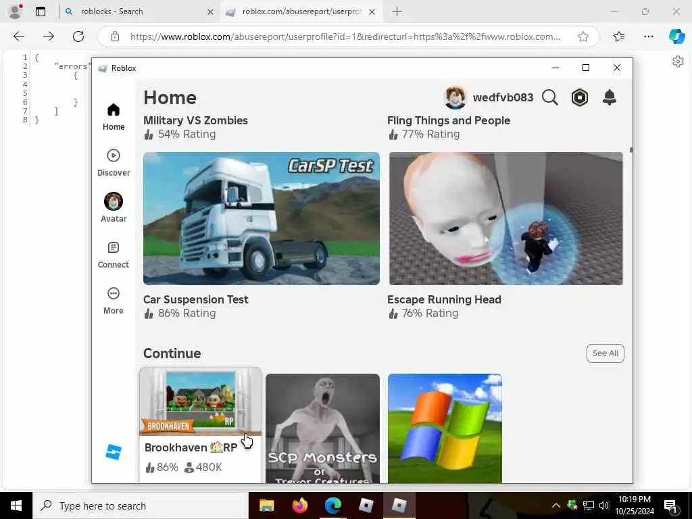Click the wedfvb083 username

pos(503,97)
